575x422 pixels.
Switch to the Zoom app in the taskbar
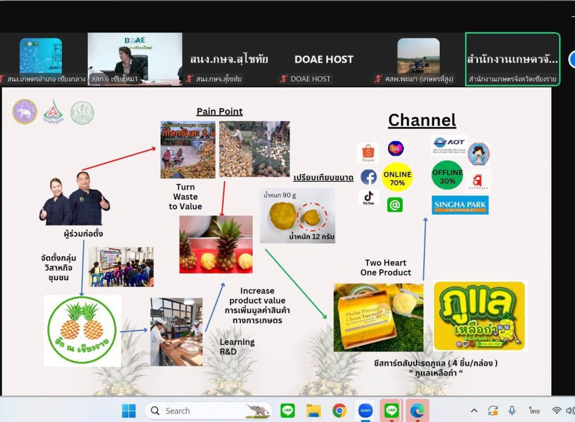point(365,411)
